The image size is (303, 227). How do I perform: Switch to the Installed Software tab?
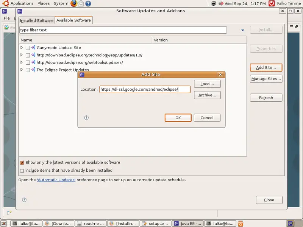(x=37, y=20)
